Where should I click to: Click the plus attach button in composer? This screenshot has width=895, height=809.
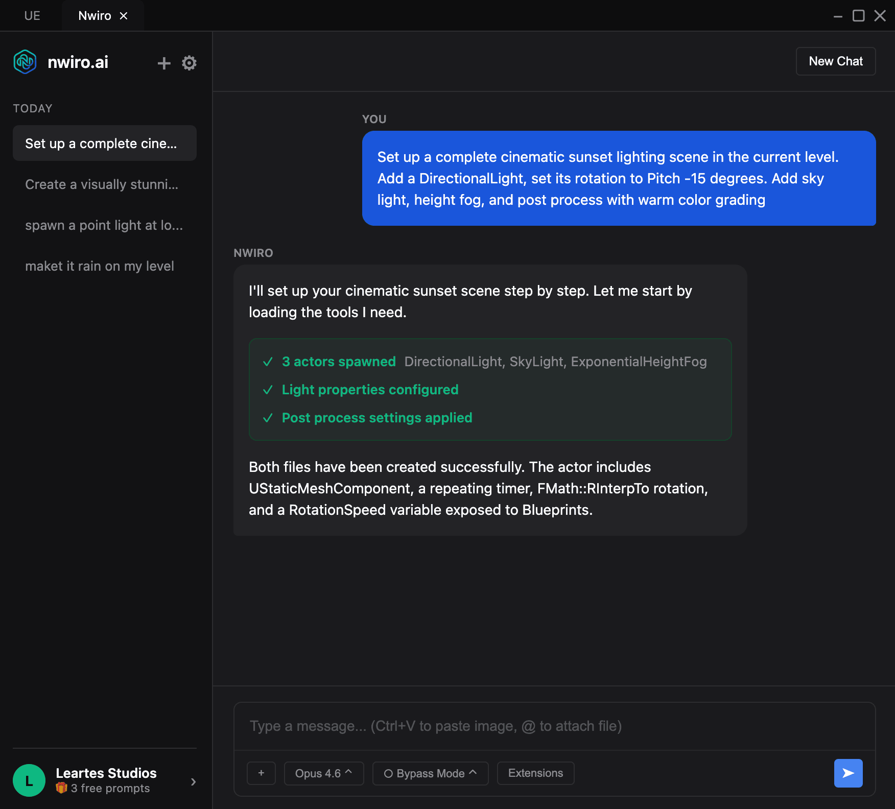261,773
